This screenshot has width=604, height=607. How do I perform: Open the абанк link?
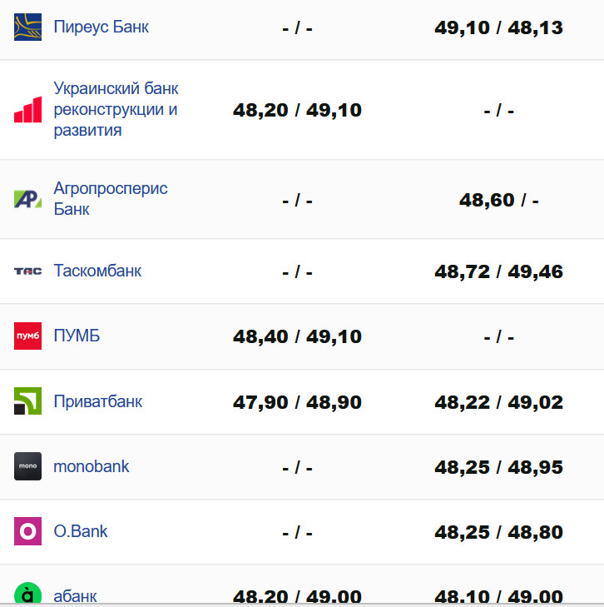point(76,595)
